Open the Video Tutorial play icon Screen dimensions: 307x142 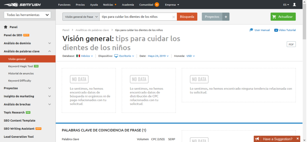click(x=276, y=30)
